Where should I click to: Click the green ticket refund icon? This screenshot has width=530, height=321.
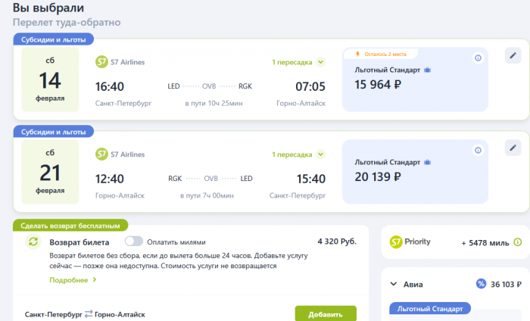[x=33, y=242]
